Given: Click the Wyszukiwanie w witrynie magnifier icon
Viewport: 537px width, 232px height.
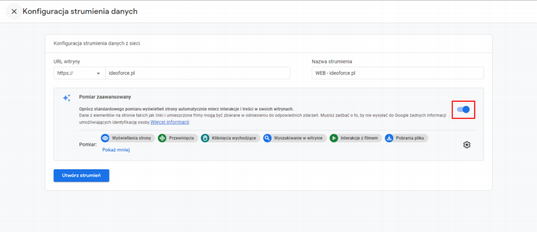Looking at the screenshot, I should click(267, 138).
